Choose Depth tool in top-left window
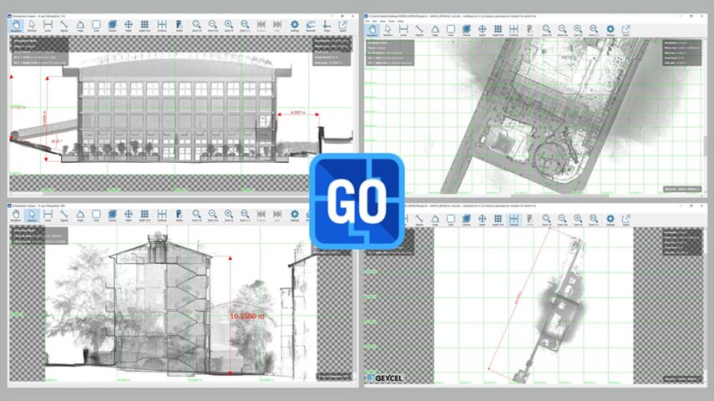 point(129,26)
